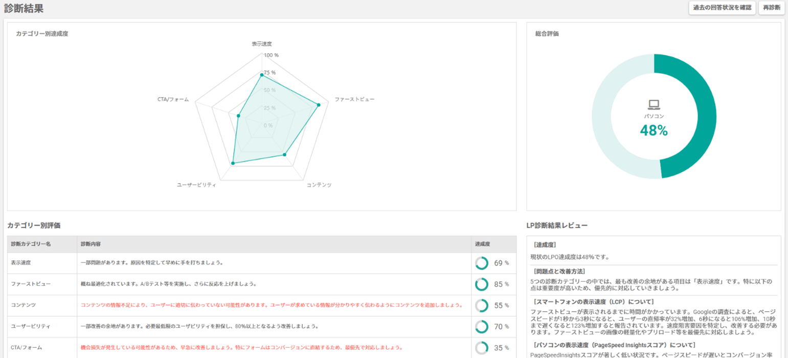Click the ユーザービリティ data point on radar chart
Image resolution: width=788 pixels, height=358 pixels.
[x=233, y=164]
